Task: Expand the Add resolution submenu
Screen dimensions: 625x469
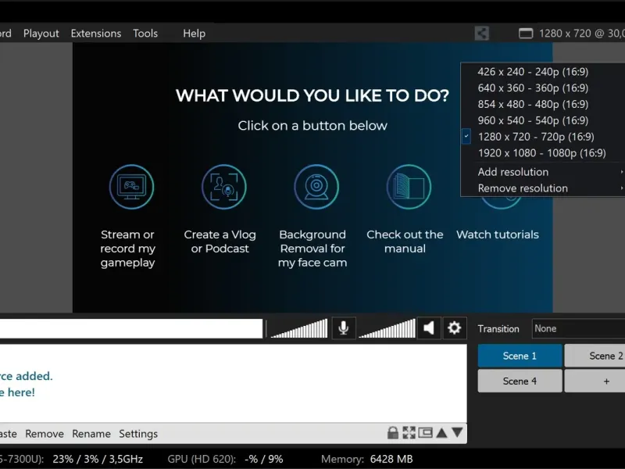Action: 543,172
